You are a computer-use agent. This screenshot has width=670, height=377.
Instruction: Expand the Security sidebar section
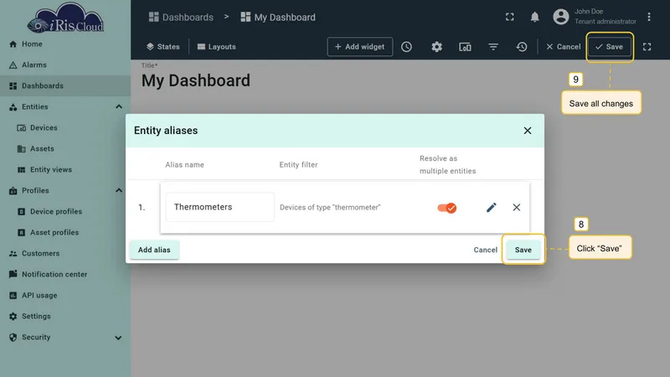click(x=118, y=338)
